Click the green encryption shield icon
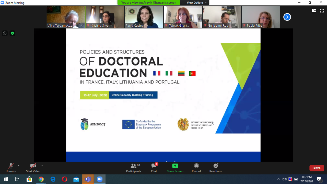This screenshot has height=184, width=327. pos(12,33)
